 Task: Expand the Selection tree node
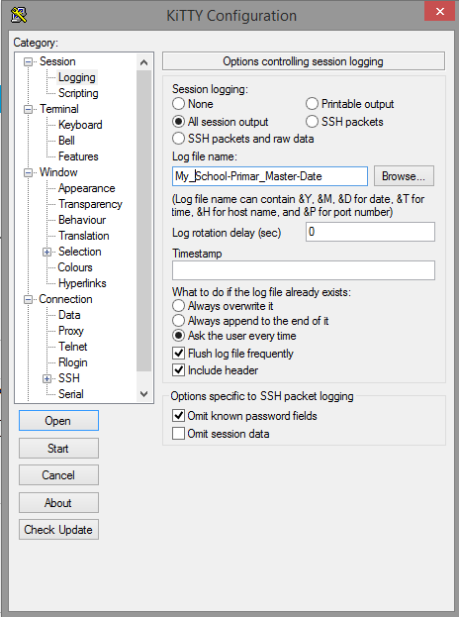[x=46, y=252]
